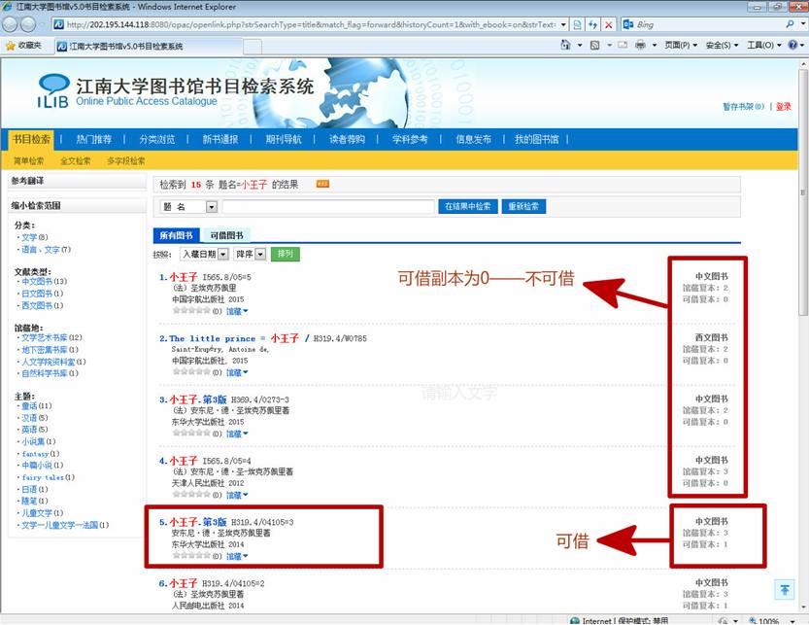
Task: Expand 馆藏 holdings for first result
Action: 237,311
